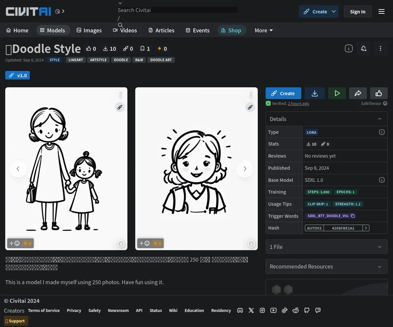Image resolution: width=393 pixels, height=327 pixels.
Task: Open mother and daughter doodle image
Action: tap(66, 169)
